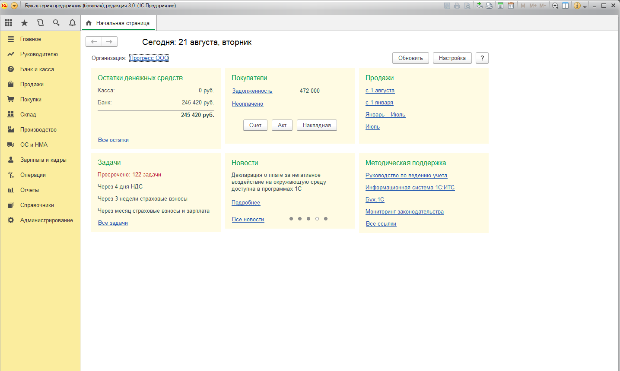Image resolution: width=620 pixels, height=371 pixels.
Task: Open the calculator icon in title bar
Action: (x=500, y=6)
